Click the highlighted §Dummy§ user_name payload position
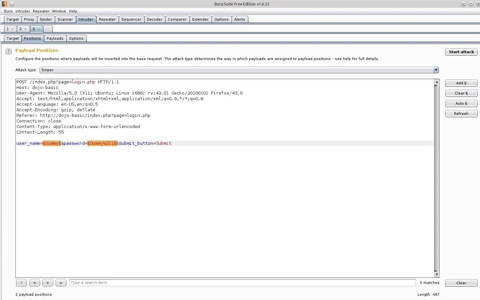 (52, 143)
